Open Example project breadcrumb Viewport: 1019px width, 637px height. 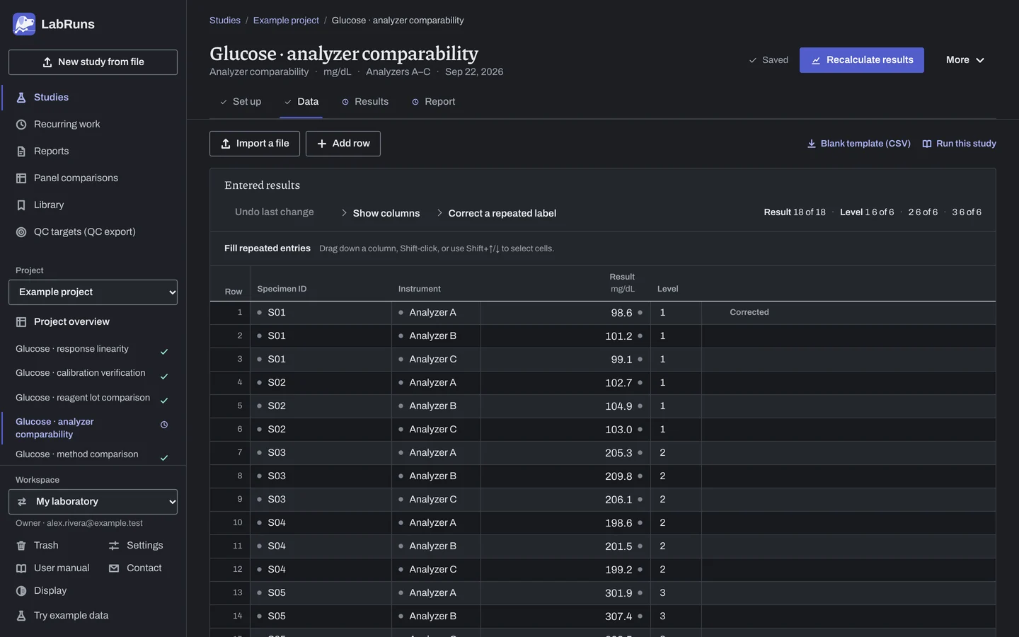tap(286, 21)
